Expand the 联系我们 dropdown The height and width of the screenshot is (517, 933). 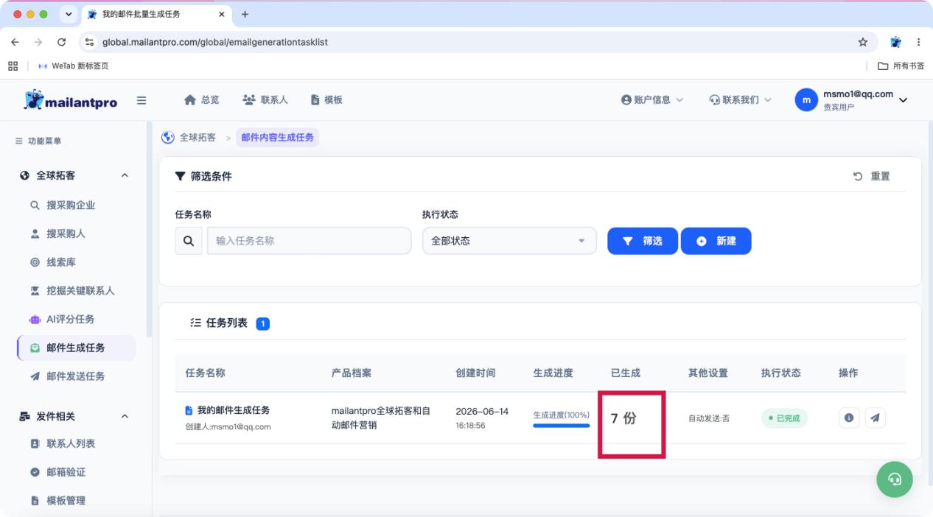pos(740,100)
